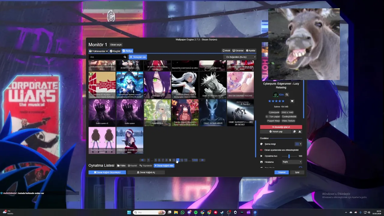Open the Ekranlar section
384x216 pixels.
point(238,51)
